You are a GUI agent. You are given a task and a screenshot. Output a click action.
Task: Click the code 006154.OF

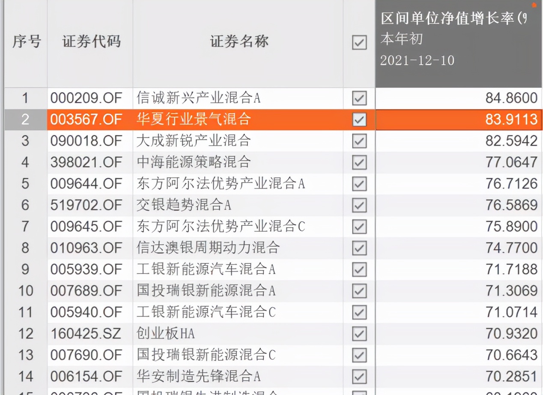pos(86,377)
